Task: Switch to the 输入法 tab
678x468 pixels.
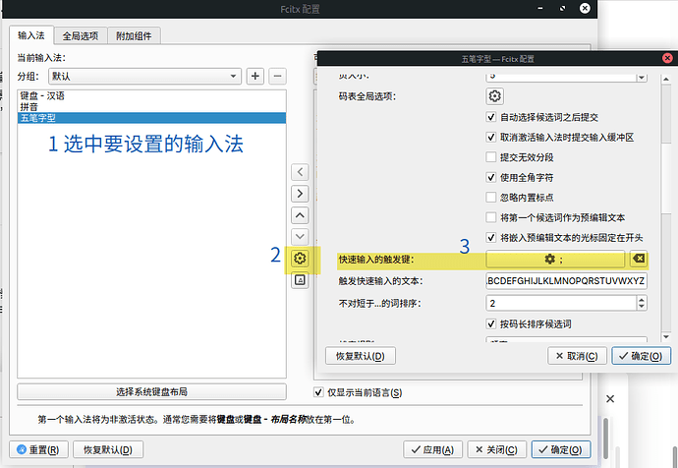Action: [x=31, y=35]
